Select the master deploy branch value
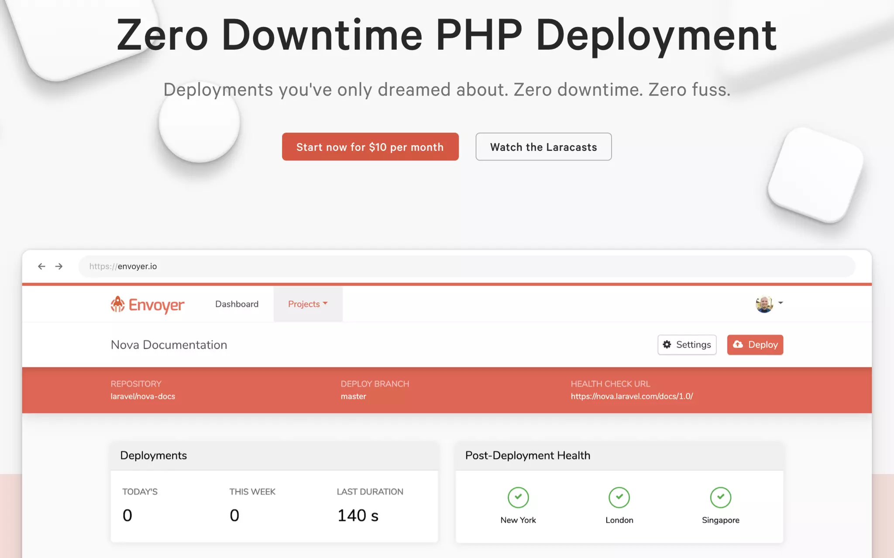Image resolution: width=894 pixels, height=558 pixels. (353, 396)
